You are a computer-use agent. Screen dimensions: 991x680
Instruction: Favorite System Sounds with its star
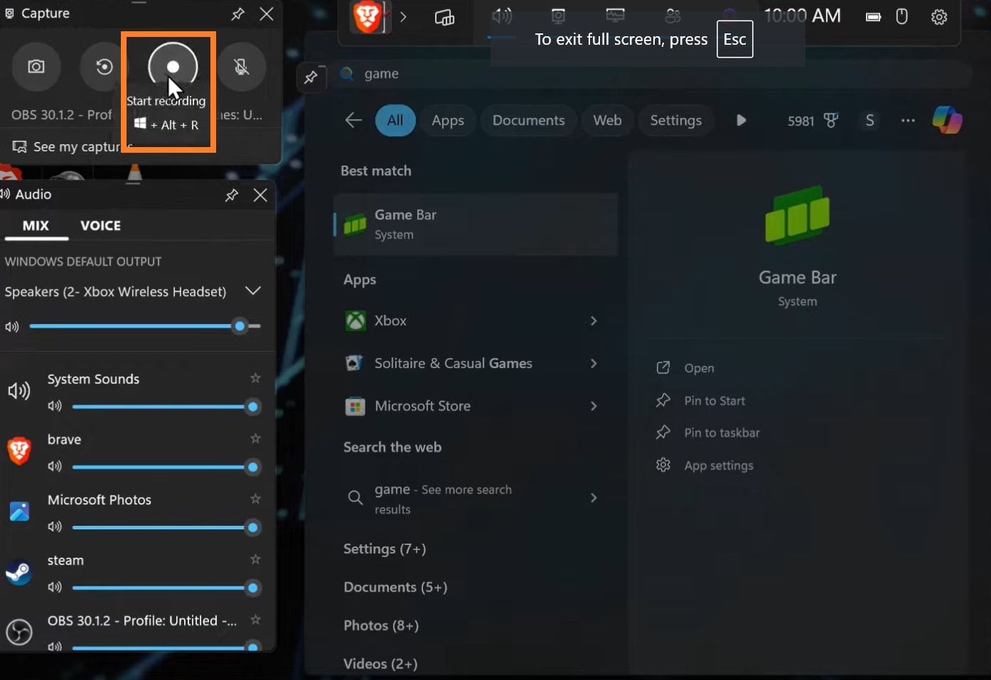coord(255,378)
